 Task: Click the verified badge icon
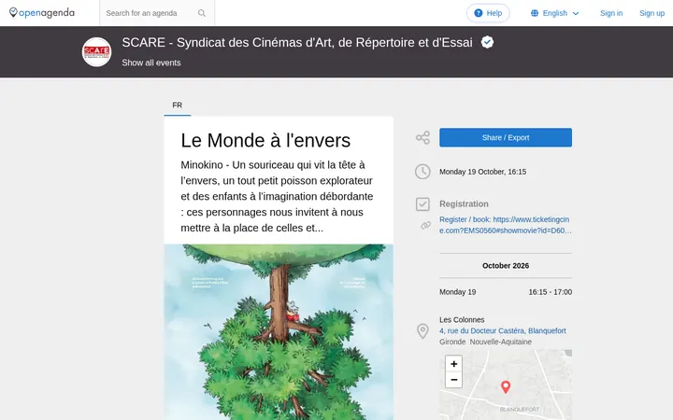(487, 42)
